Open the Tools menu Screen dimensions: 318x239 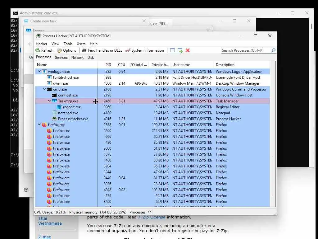click(68, 44)
